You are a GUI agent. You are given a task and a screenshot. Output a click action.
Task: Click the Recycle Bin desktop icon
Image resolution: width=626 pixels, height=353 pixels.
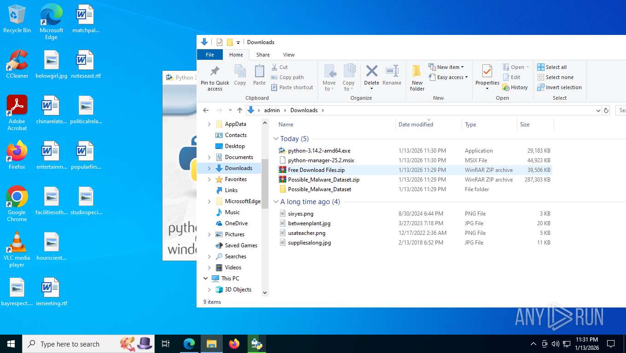[x=17, y=19]
